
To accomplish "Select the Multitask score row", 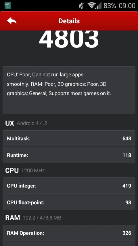I will point(69,138).
